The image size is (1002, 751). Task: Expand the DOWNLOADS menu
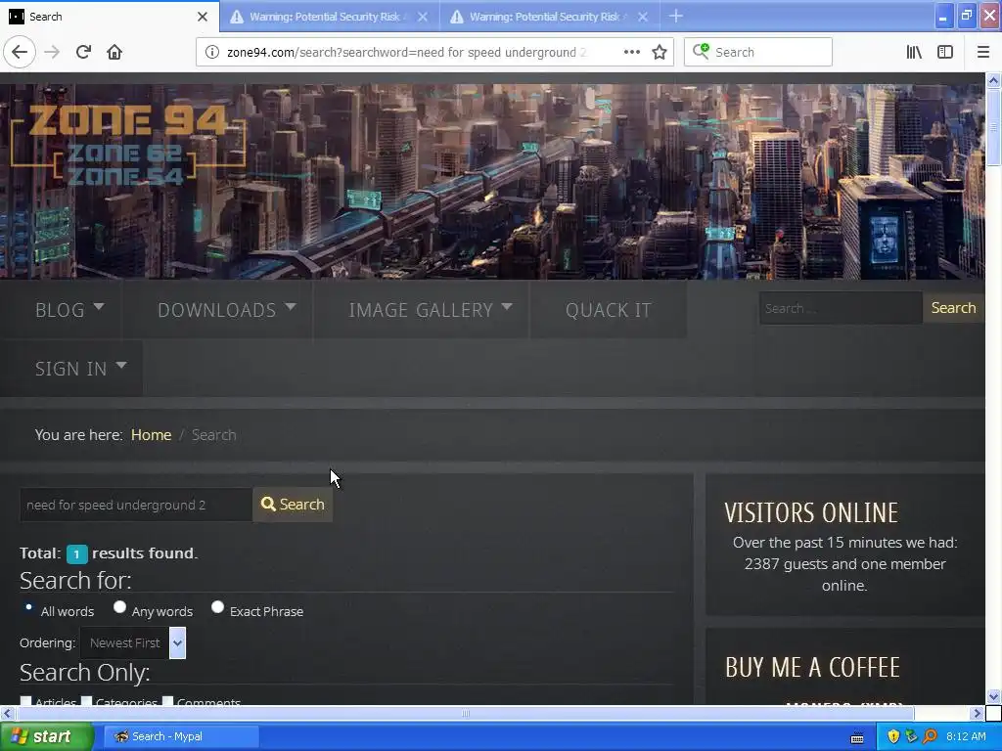point(227,310)
